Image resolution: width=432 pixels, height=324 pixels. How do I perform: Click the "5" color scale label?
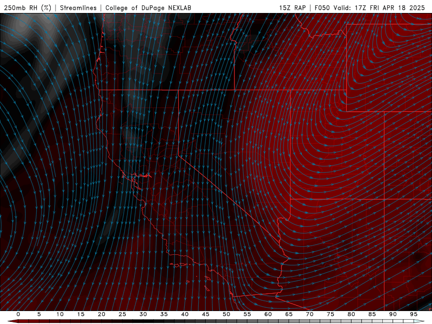click(39, 314)
